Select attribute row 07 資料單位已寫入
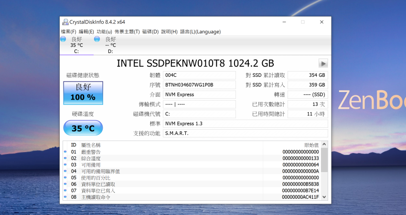 pyautogui.click(x=192, y=191)
